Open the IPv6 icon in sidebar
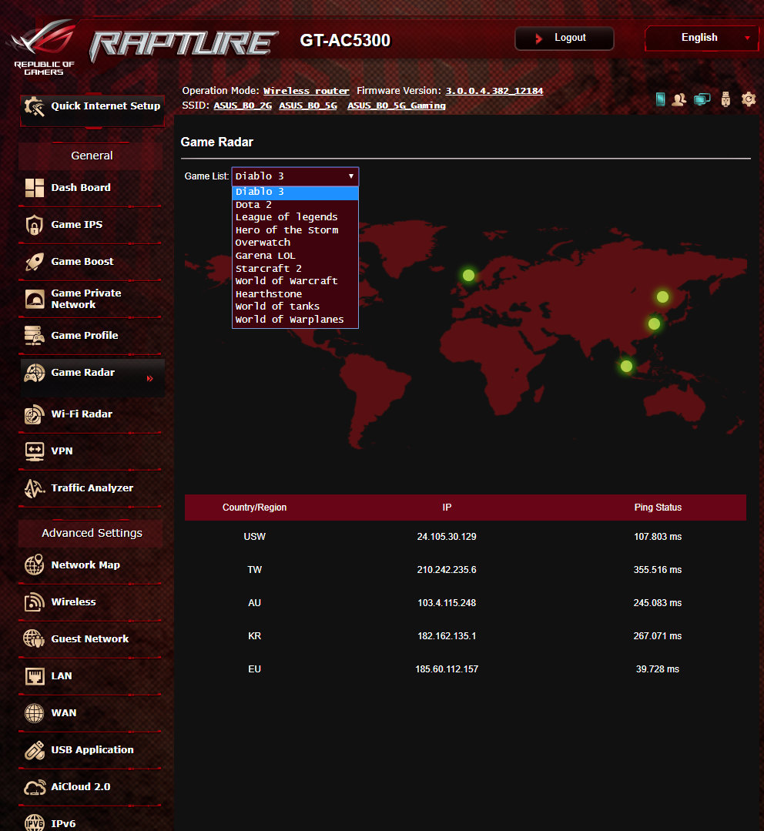 35,823
